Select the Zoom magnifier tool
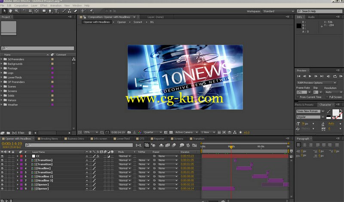 [17, 11]
